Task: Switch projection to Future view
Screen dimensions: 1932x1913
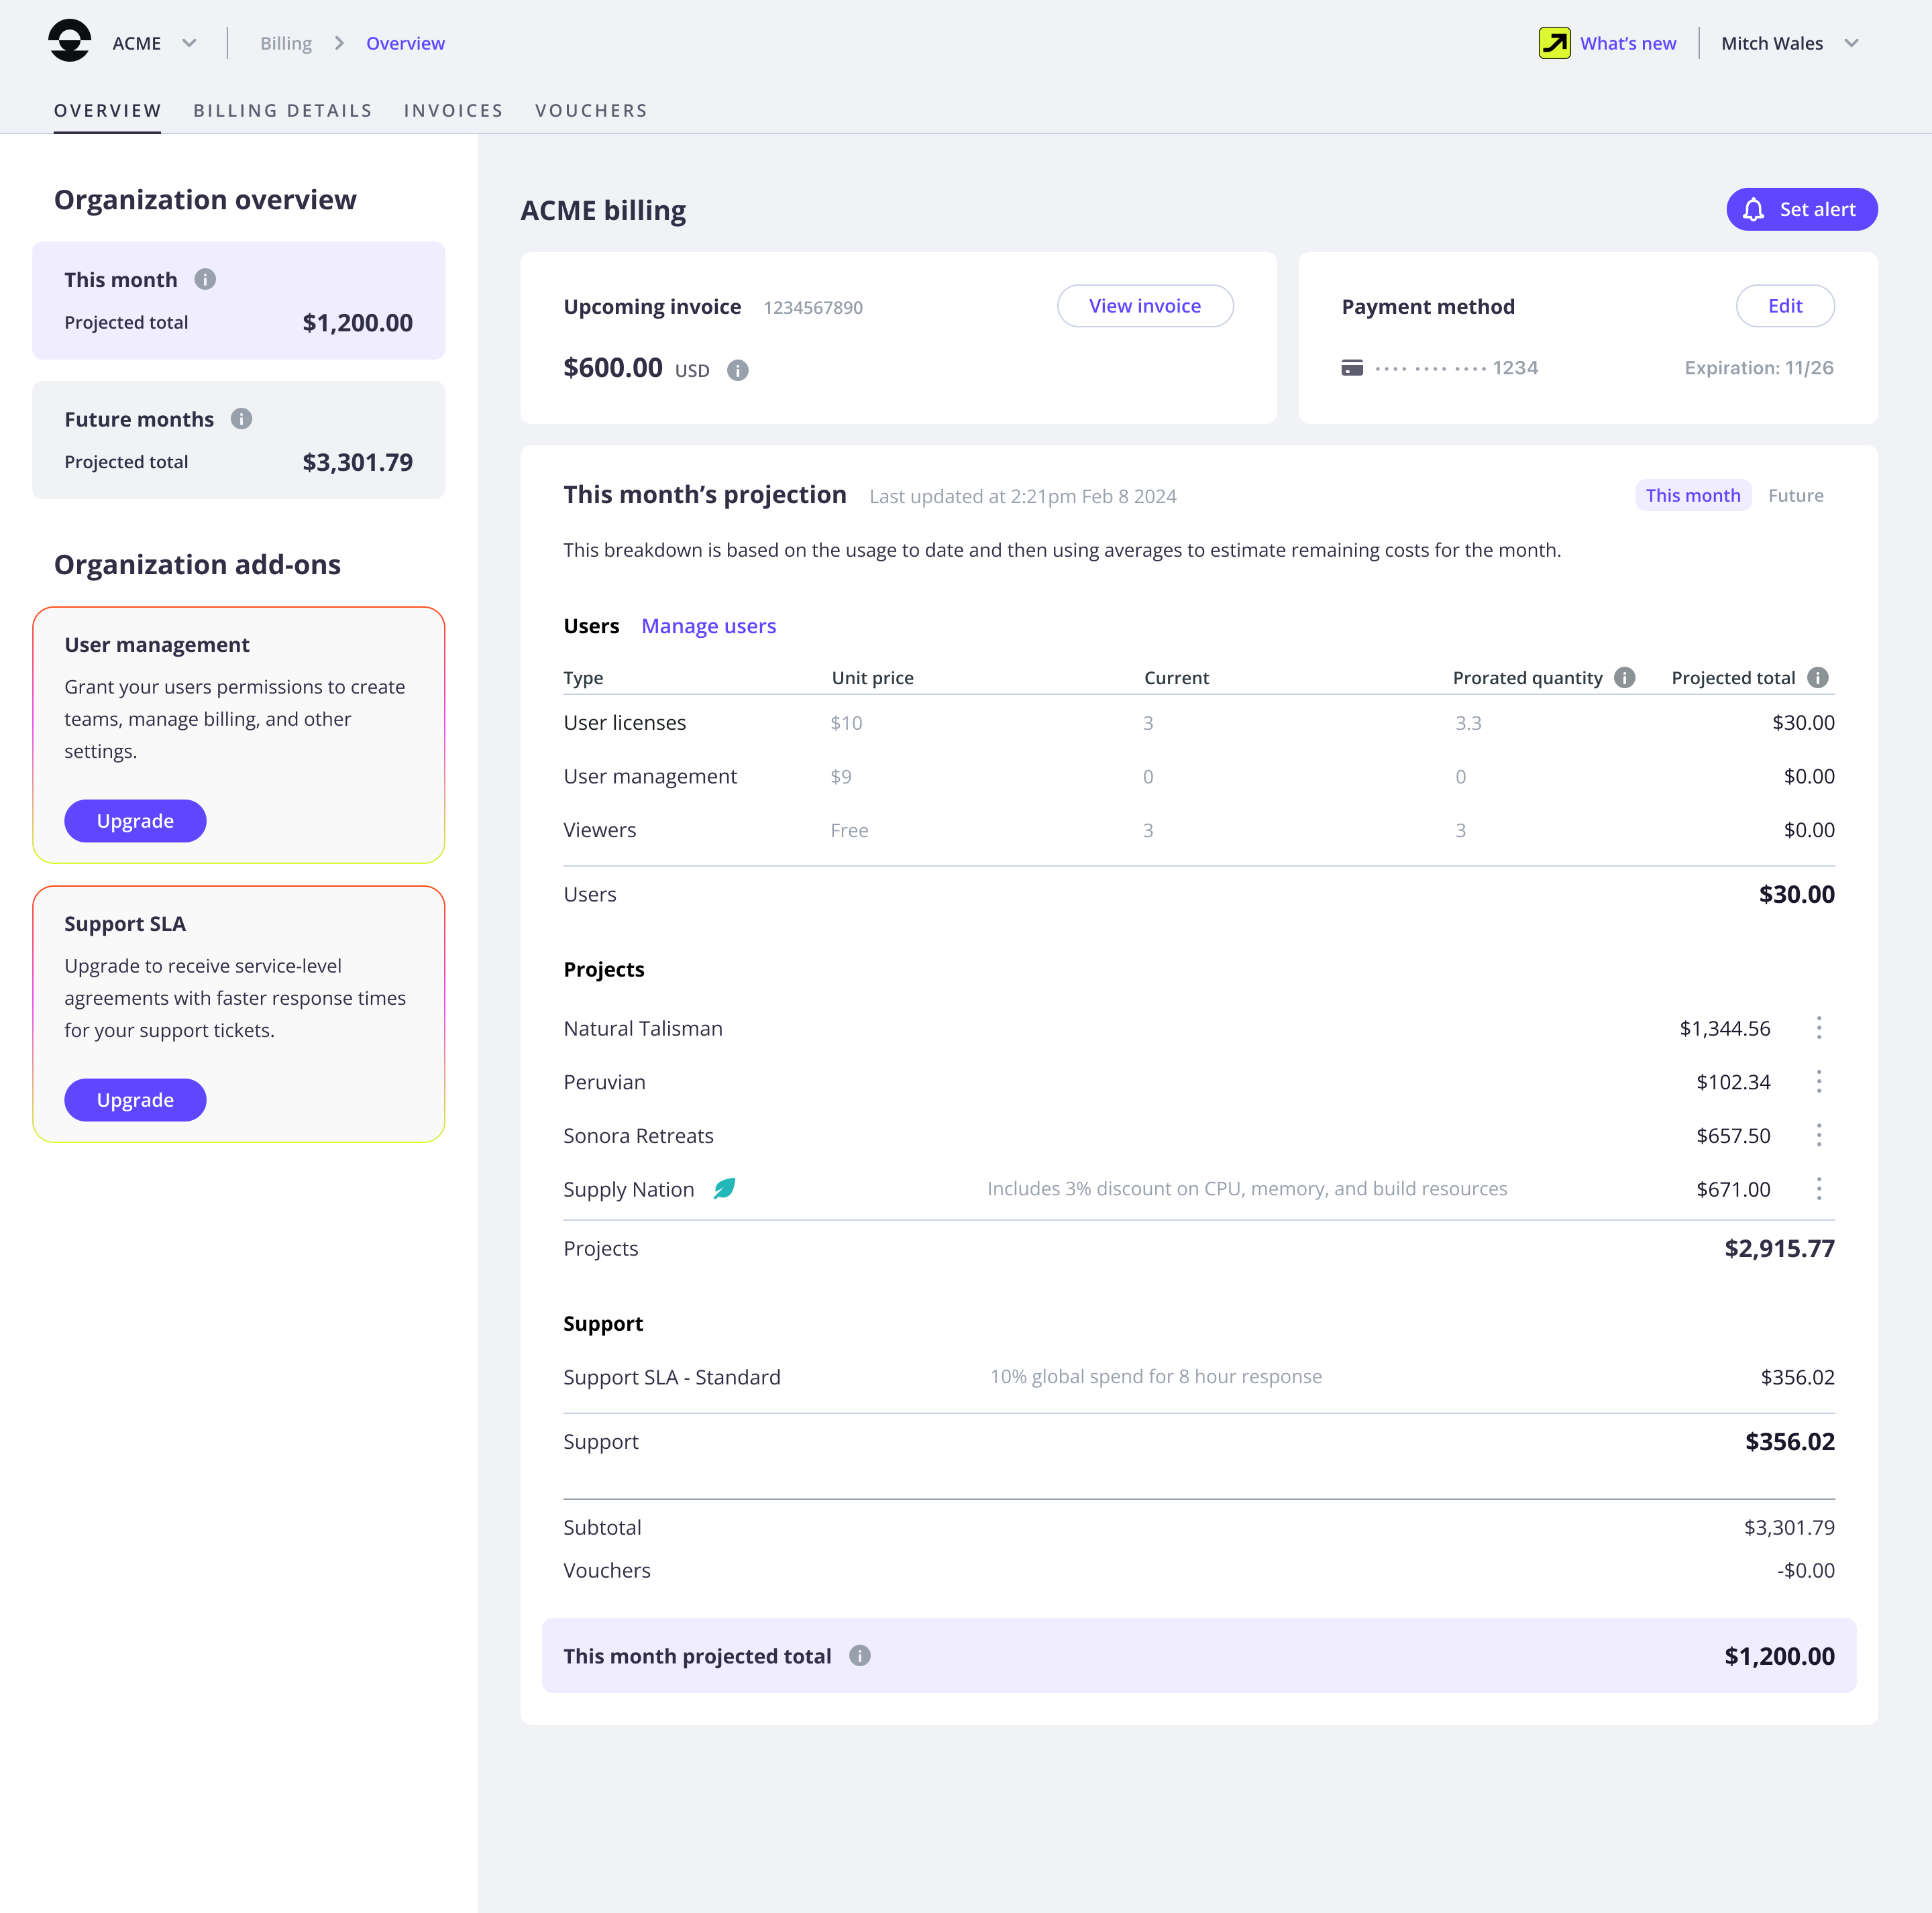Action: 1796,495
